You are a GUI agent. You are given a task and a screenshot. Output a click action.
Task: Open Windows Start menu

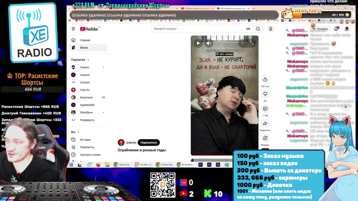coord(71,165)
